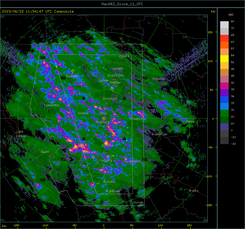Click the HighRiver label

(x=113, y=191)
